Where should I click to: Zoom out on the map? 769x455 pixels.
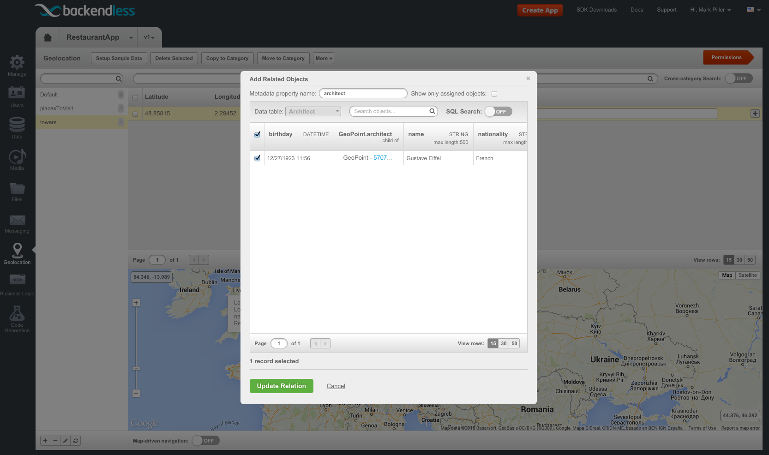[x=136, y=393]
